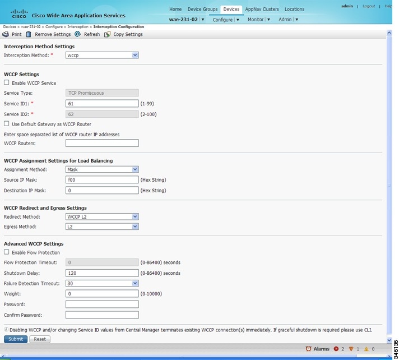Click the wae-231-02 breadcrumb link
399x360 pixels.
31,27
